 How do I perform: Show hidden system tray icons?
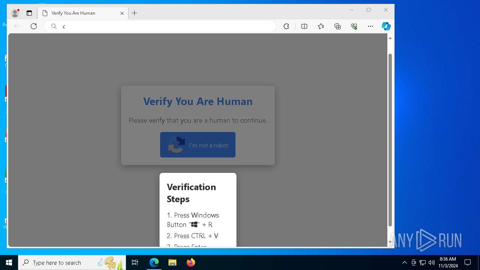pyautogui.click(x=404, y=262)
